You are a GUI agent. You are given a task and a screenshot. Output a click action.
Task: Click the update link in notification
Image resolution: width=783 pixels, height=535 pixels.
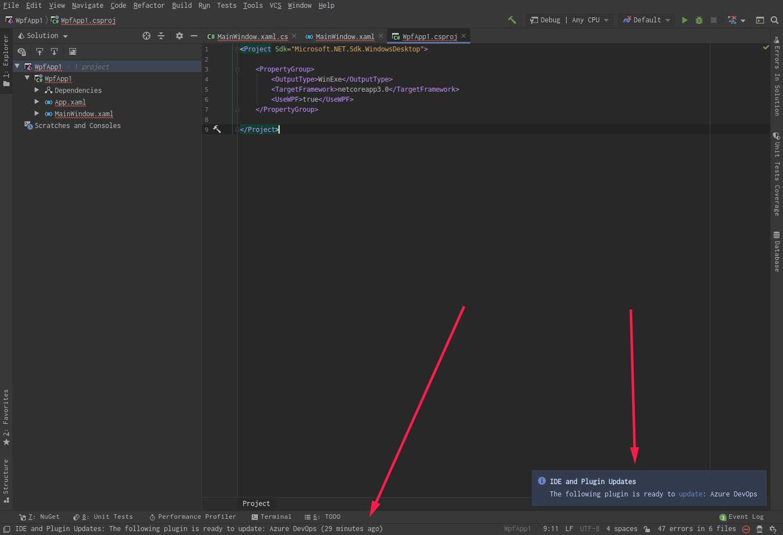click(690, 494)
